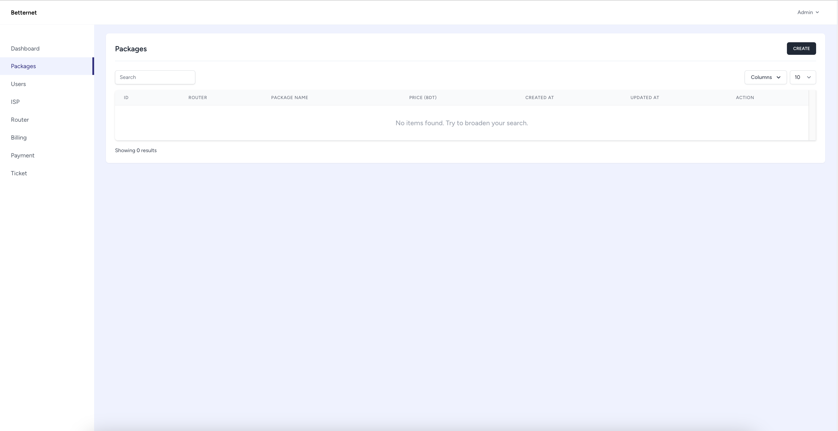Open the Payment section
The image size is (838, 431).
click(22, 155)
